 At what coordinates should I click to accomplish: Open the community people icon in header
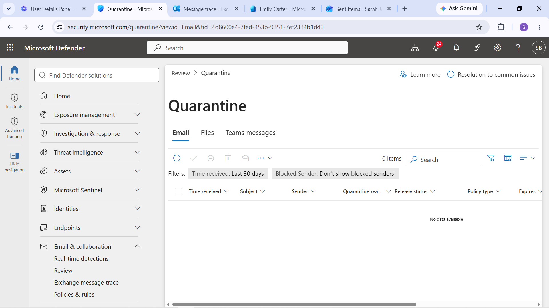pyautogui.click(x=477, y=48)
